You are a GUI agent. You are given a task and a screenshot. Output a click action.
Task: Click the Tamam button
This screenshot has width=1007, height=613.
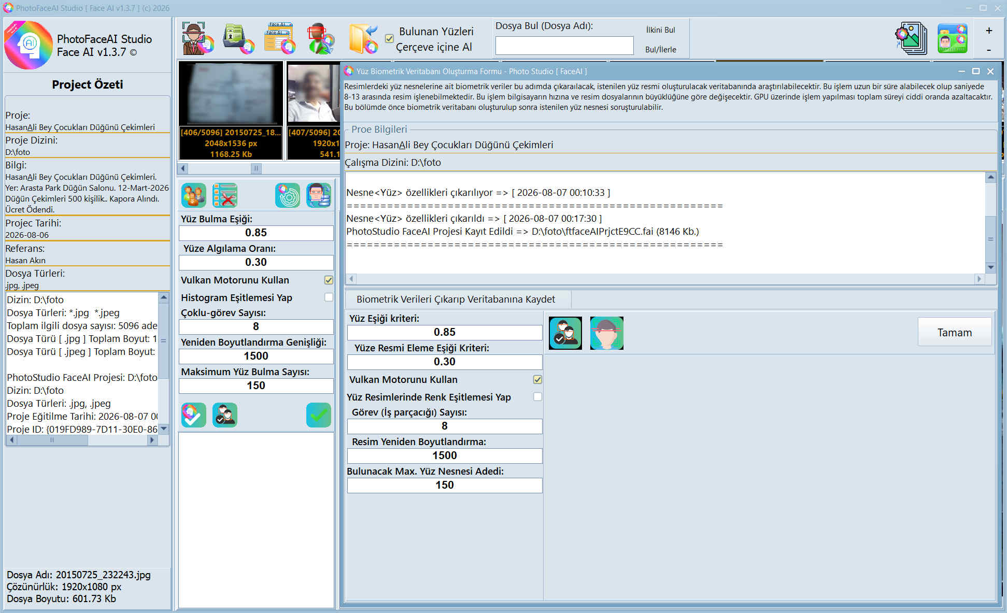pyautogui.click(x=955, y=332)
